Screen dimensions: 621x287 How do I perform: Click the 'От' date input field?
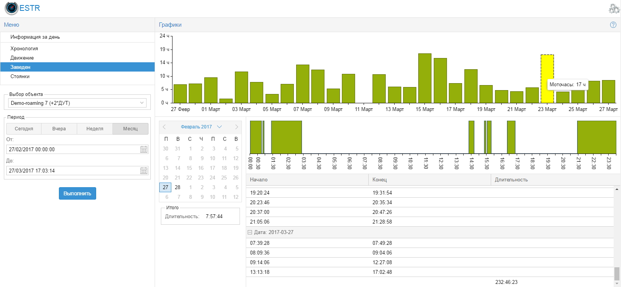[x=73, y=149]
